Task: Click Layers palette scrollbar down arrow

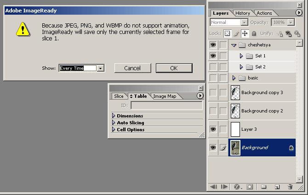Action: [299, 179]
